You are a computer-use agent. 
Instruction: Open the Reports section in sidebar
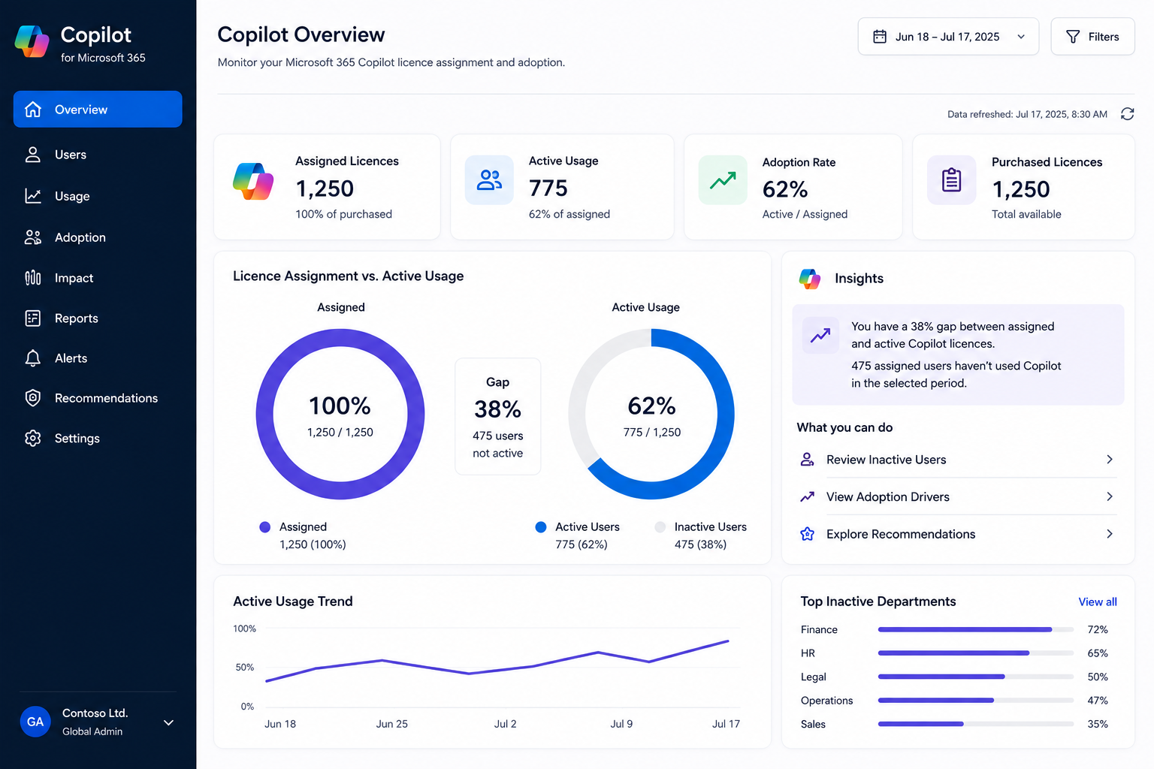[x=98, y=318]
